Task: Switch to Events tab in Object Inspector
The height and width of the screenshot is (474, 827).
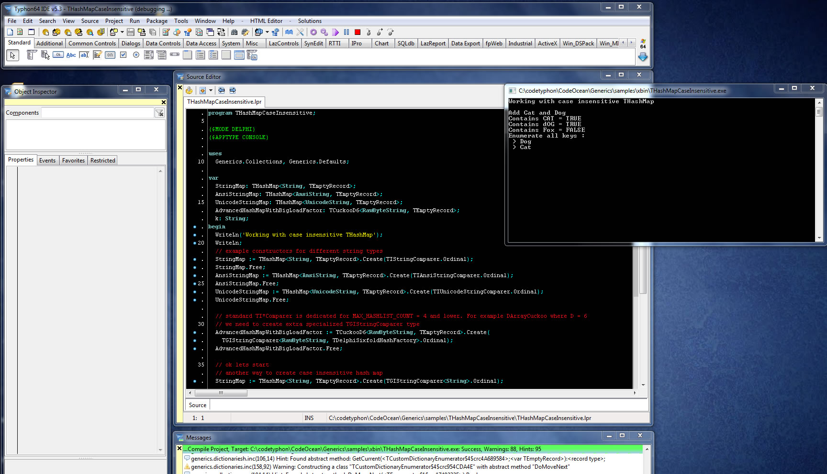Action: 47,161
